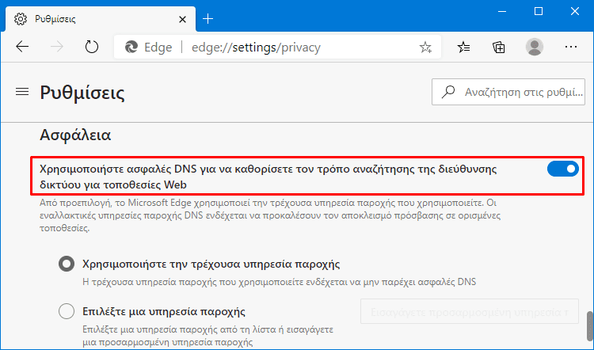Click the vertical scrollbar thumb

[x=589, y=325]
